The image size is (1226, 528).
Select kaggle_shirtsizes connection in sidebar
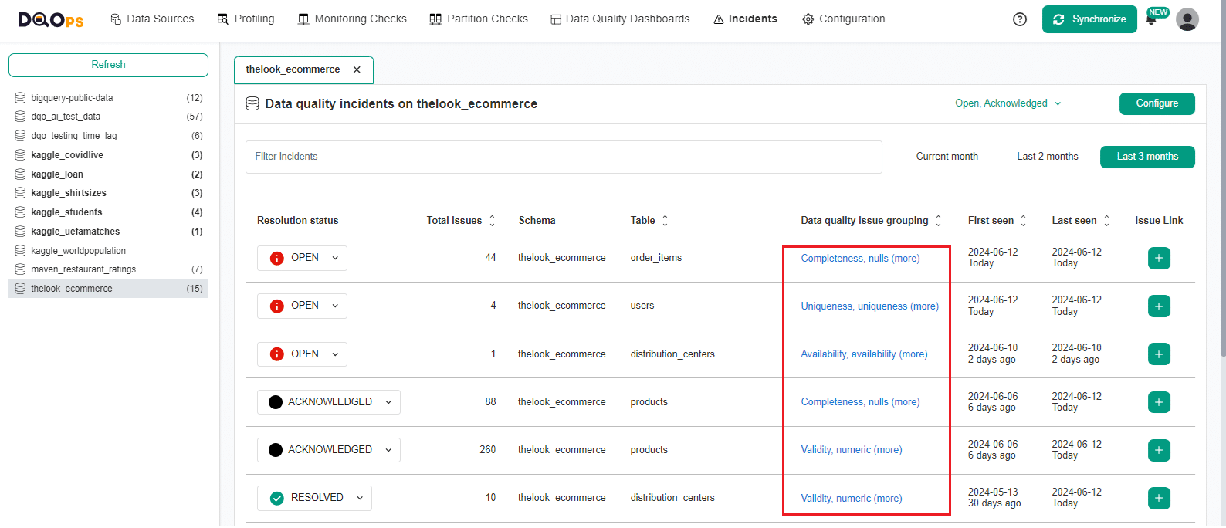coord(108,193)
